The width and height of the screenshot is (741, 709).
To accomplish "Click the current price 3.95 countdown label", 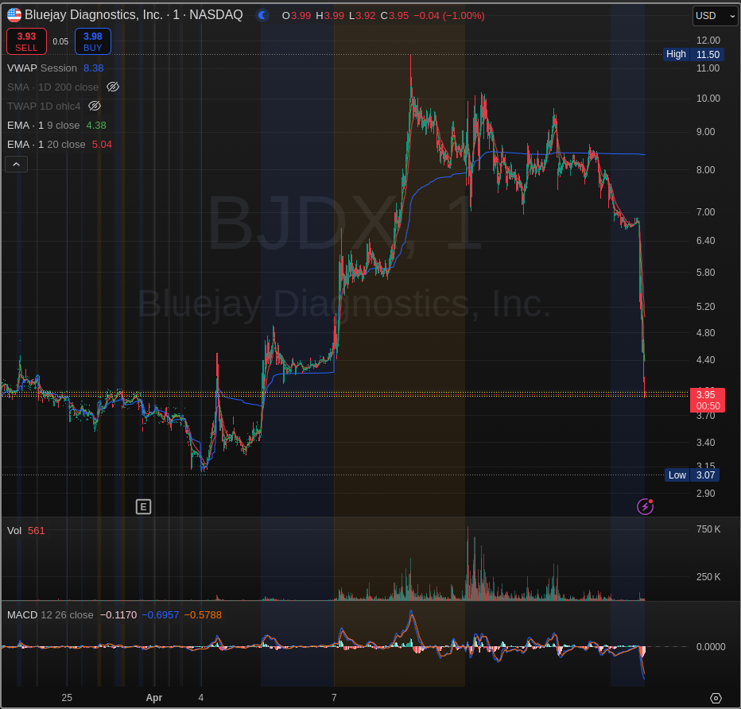I will tap(708, 400).
